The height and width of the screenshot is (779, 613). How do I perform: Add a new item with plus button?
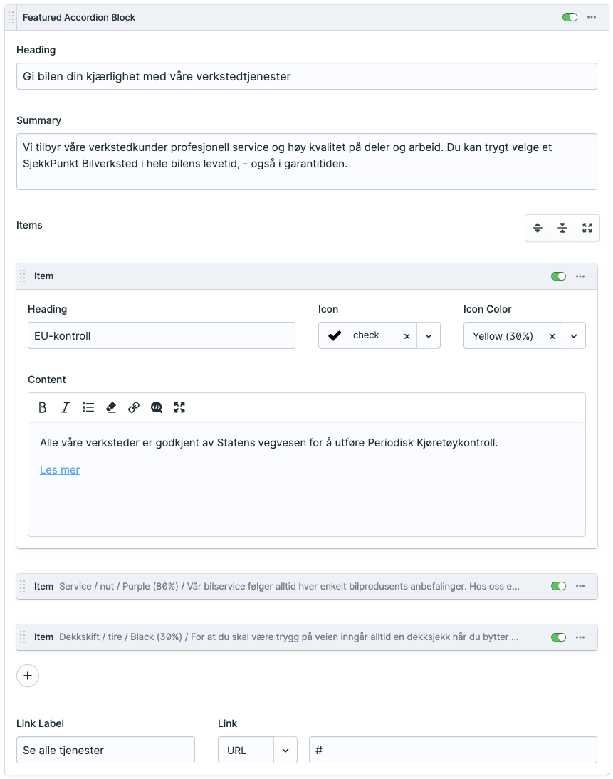28,676
